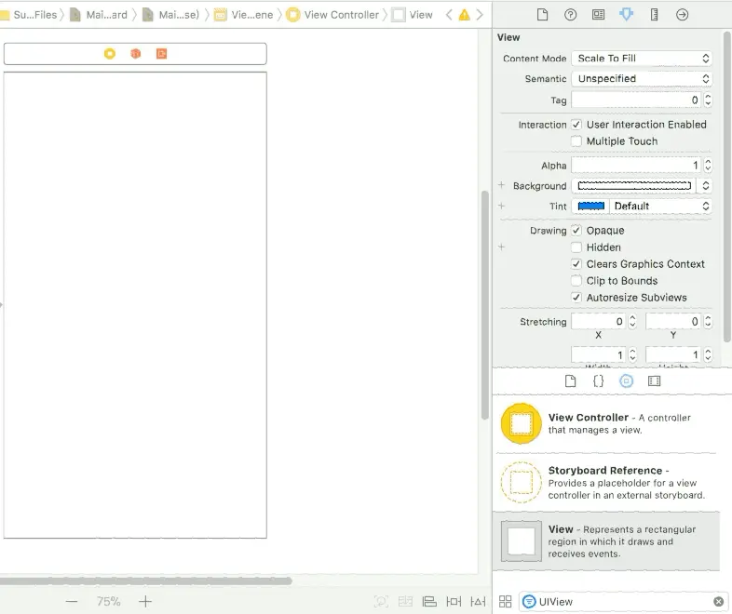
Task: Click the Stretching Height stepper
Action: pyautogui.click(x=708, y=354)
